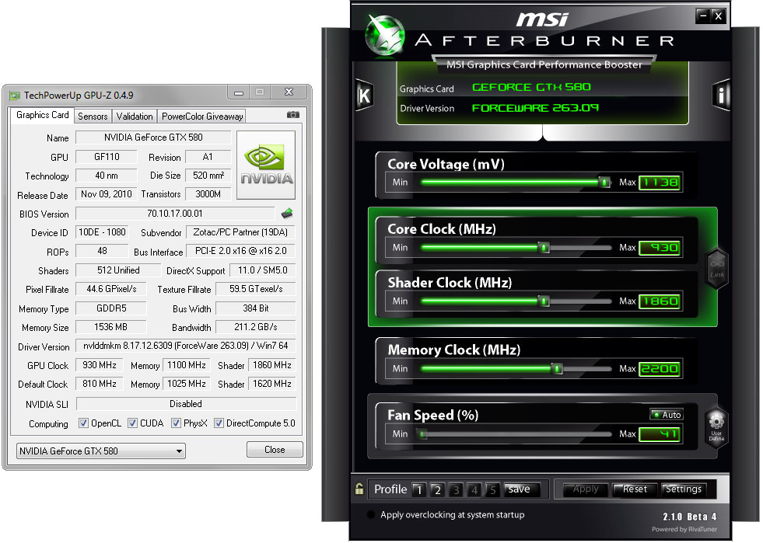Viewport: 763px width, 543px height.
Task: Click the Kombustor K icon in Afterburner
Action: coord(364,96)
